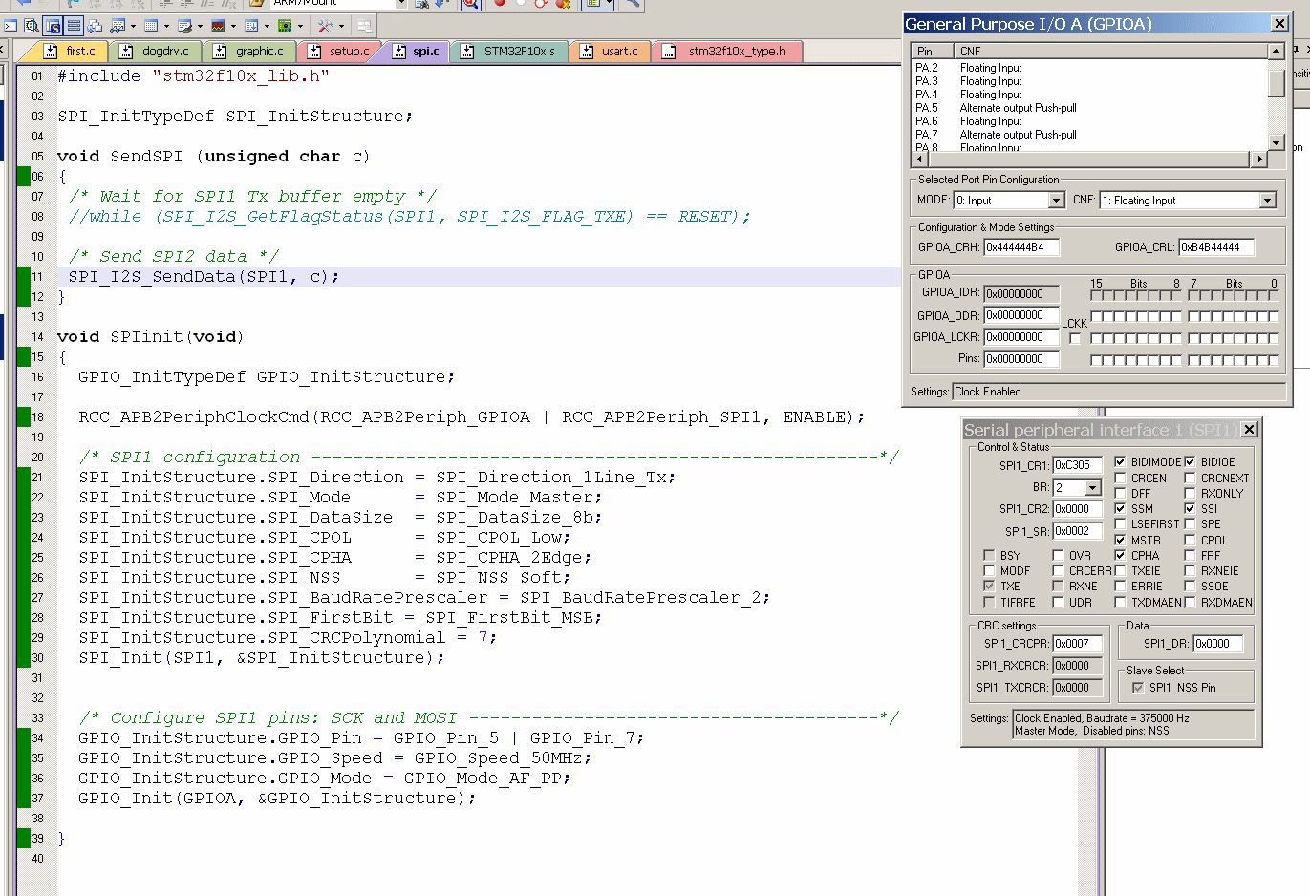The height and width of the screenshot is (896, 1310).
Task: Open the Toolbox icon with wrench and hammer
Action: pos(325,26)
